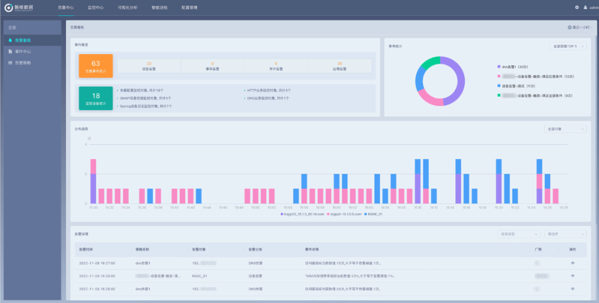Viewport: 599px width, 303px height.
Task: Click the 负载配置监控对象, 共计18个 line
Action: coord(142,91)
